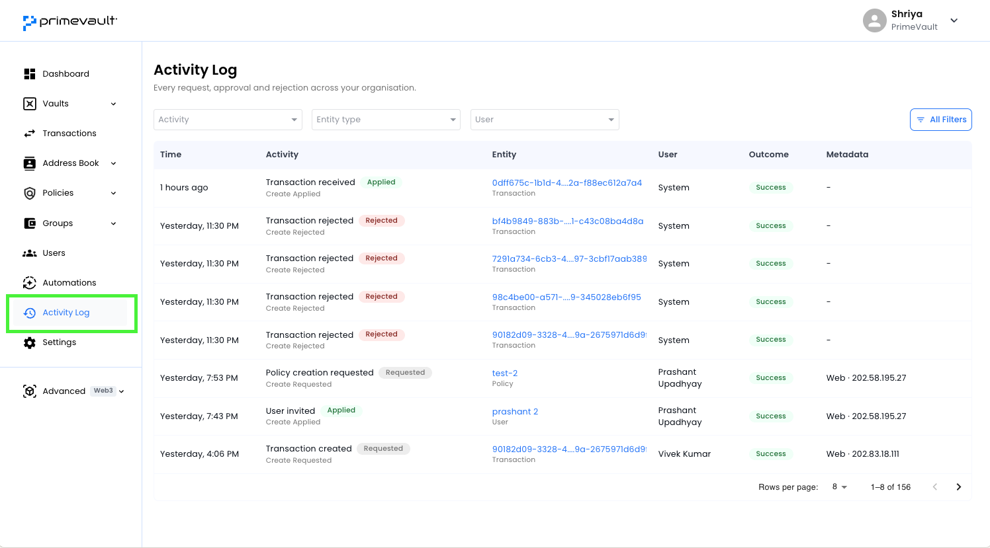Open the Policies shield icon

(30, 193)
